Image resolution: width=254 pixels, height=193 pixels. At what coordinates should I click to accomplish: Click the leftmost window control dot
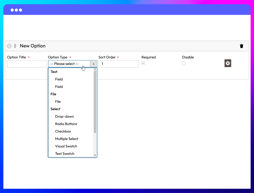(12, 10)
